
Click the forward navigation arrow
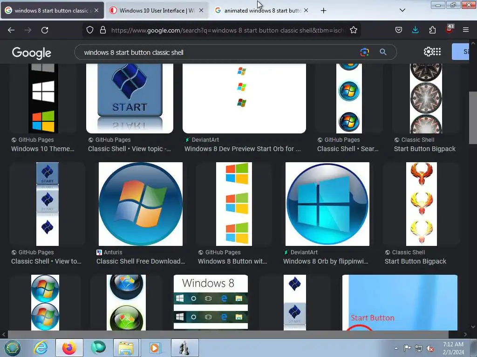27,30
